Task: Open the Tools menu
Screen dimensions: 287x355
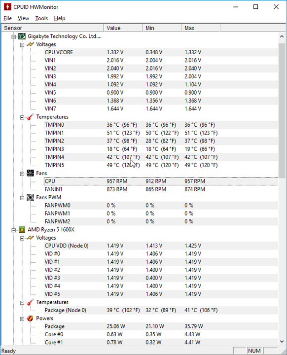Action: click(x=41, y=18)
